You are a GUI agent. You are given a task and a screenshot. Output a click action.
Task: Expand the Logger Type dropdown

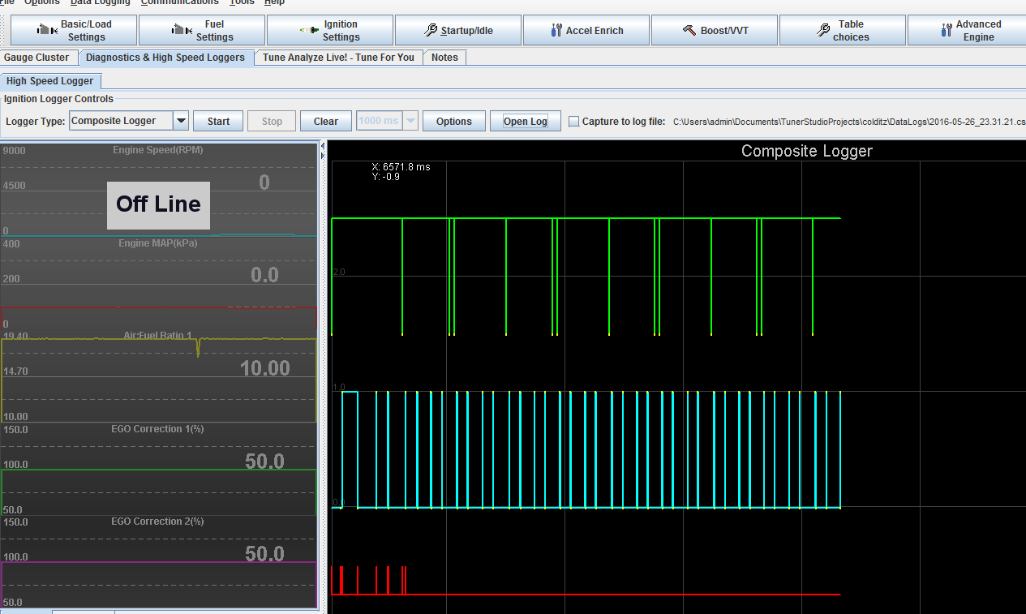pos(182,121)
